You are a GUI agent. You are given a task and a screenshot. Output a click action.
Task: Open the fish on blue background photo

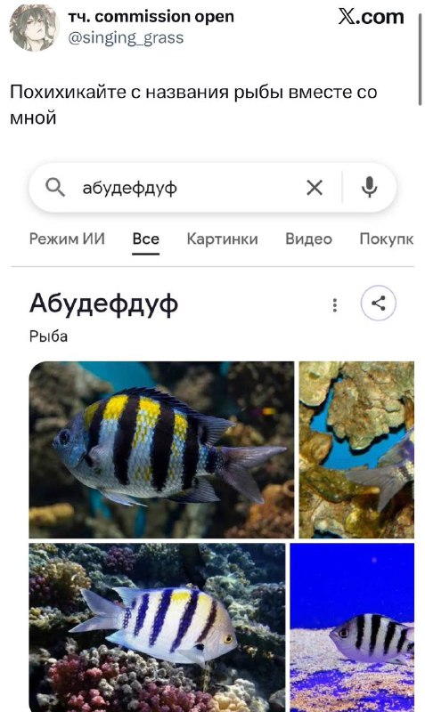[352, 627]
